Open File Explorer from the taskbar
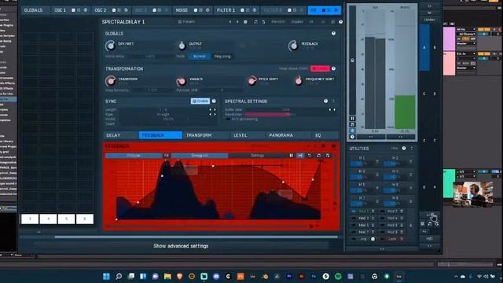This screenshot has height=283, width=503. pos(167,276)
